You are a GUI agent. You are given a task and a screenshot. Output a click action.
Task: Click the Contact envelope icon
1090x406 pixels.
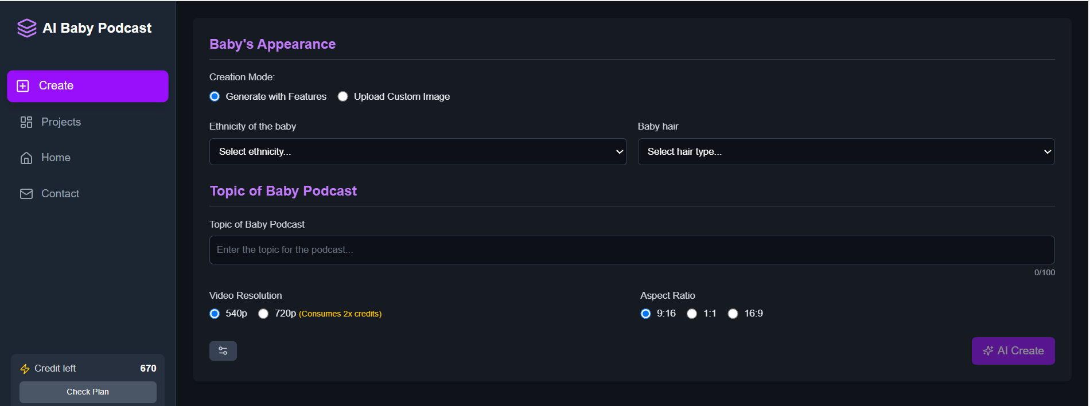click(26, 194)
